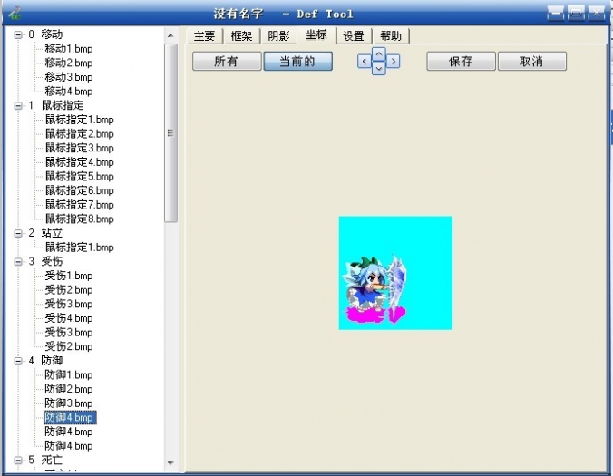Select 鼠标指定6.bmp entry
This screenshot has width=613, height=476.
click(80, 190)
